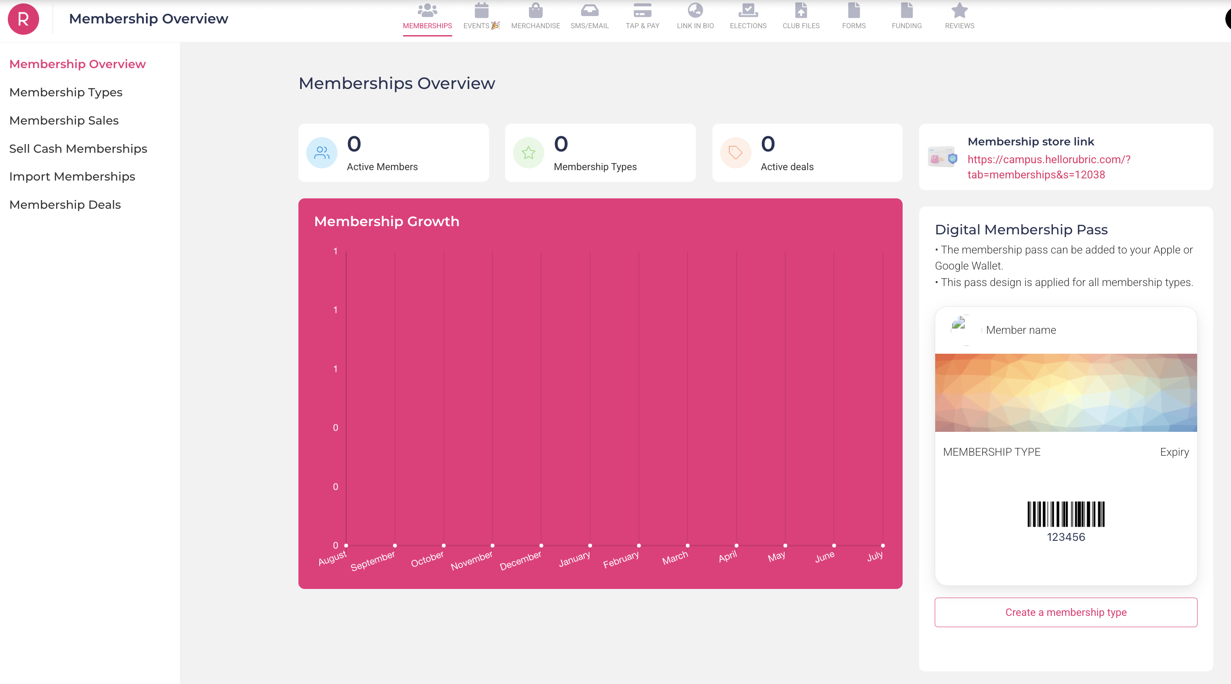Open the Tap & Pay card icon
This screenshot has height=684, width=1231.
[642, 10]
